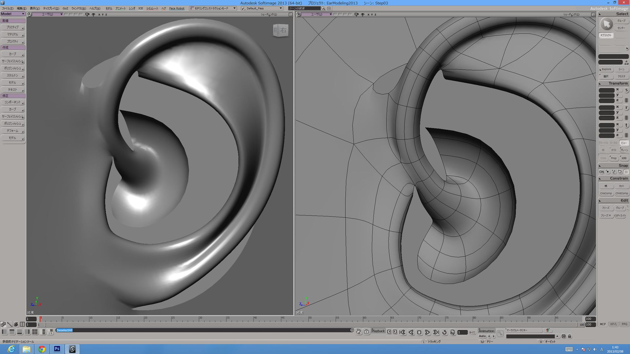
Task: Click the red playhead marker at frame 1
Action: tap(40, 318)
